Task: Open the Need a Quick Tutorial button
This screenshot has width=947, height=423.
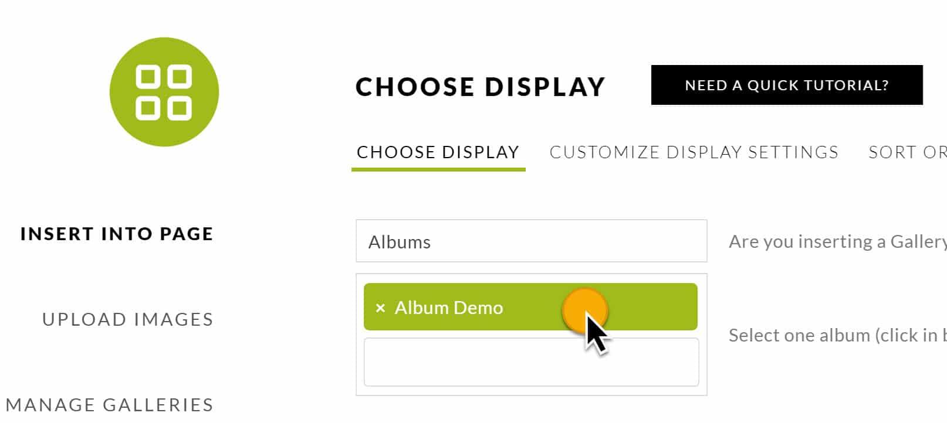Action: [x=787, y=85]
